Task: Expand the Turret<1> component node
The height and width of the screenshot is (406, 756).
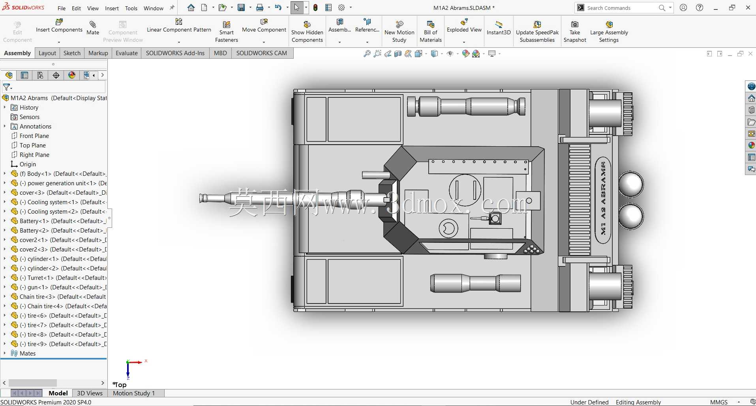Action: (x=5, y=277)
